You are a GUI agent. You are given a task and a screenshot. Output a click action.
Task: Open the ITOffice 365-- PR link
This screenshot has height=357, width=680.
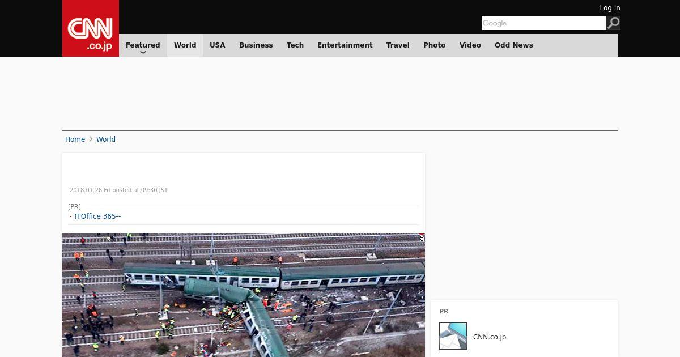click(97, 216)
